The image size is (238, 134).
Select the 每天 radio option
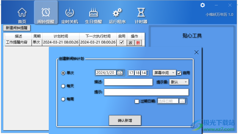pyautogui.click(x=63, y=86)
